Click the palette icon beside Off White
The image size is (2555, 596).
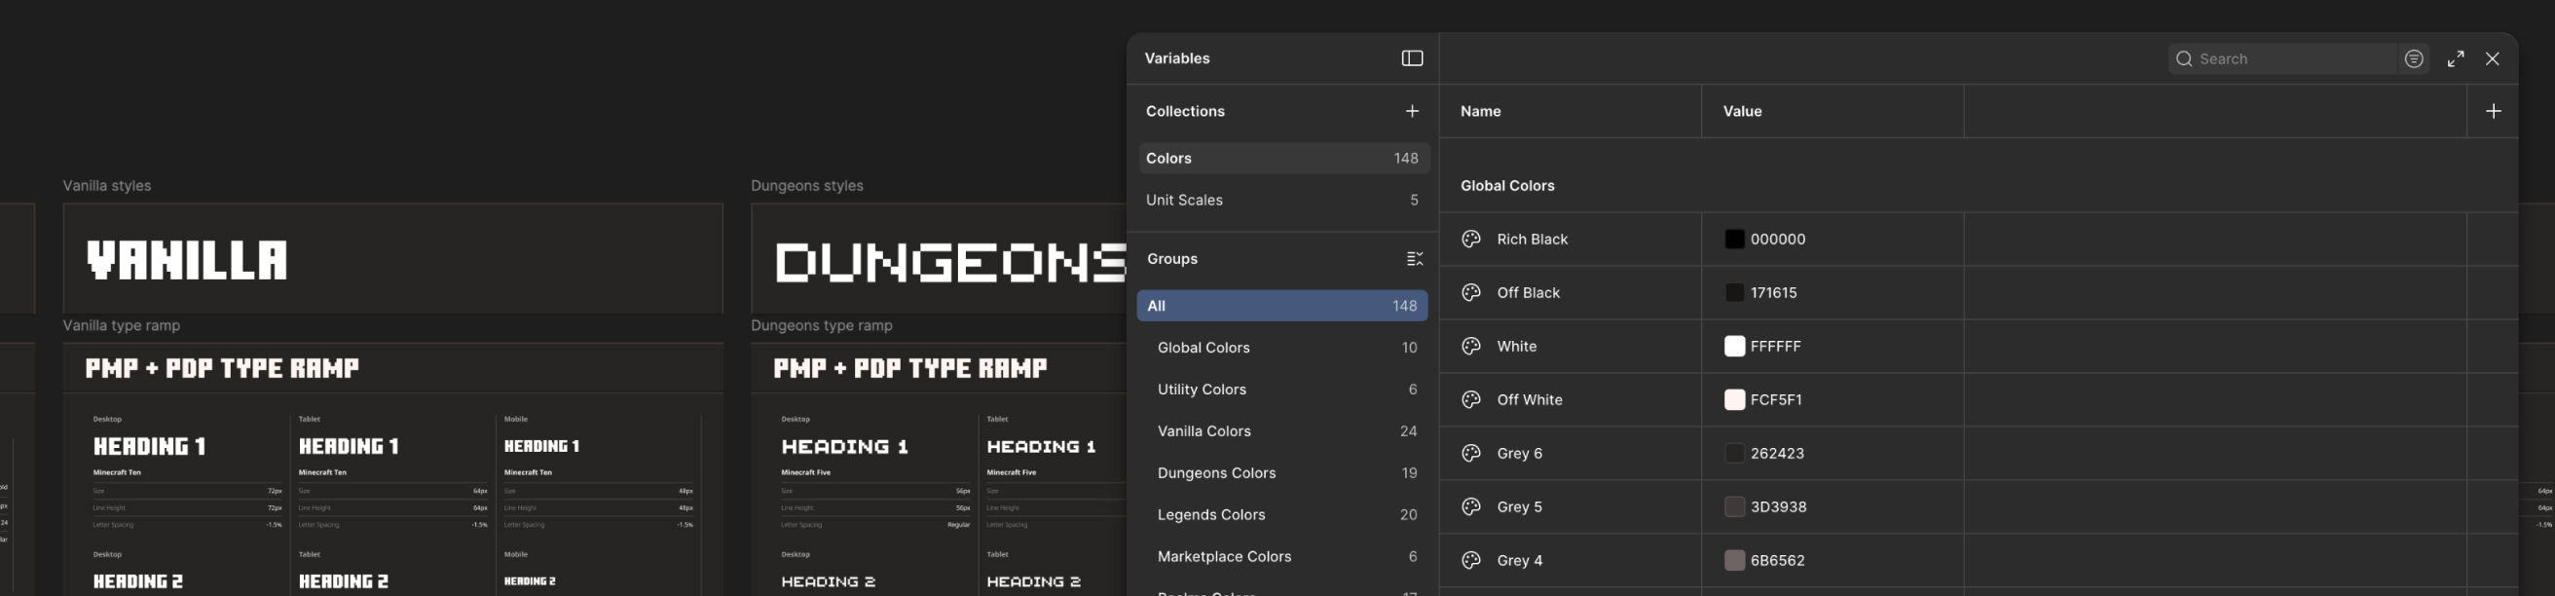1471,399
